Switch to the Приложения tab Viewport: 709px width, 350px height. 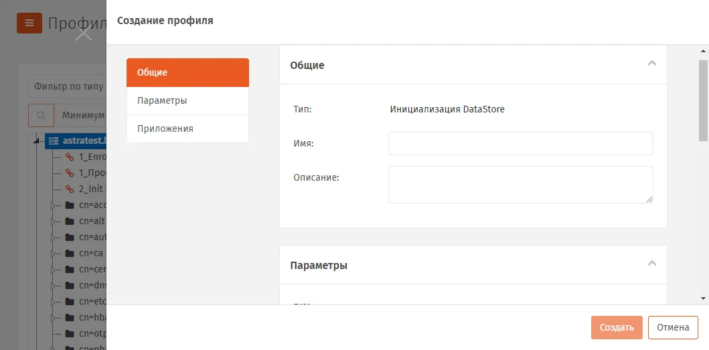(187, 129)
